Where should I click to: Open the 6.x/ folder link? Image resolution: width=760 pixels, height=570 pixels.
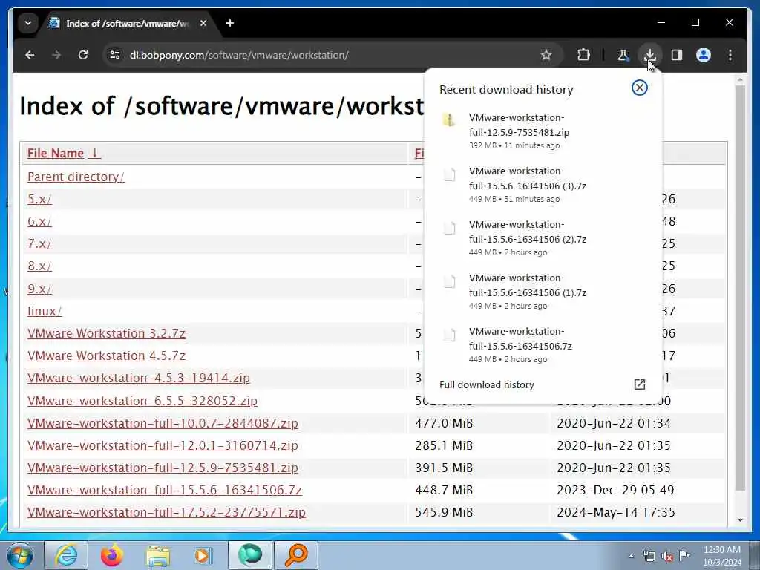coord(39,221)
